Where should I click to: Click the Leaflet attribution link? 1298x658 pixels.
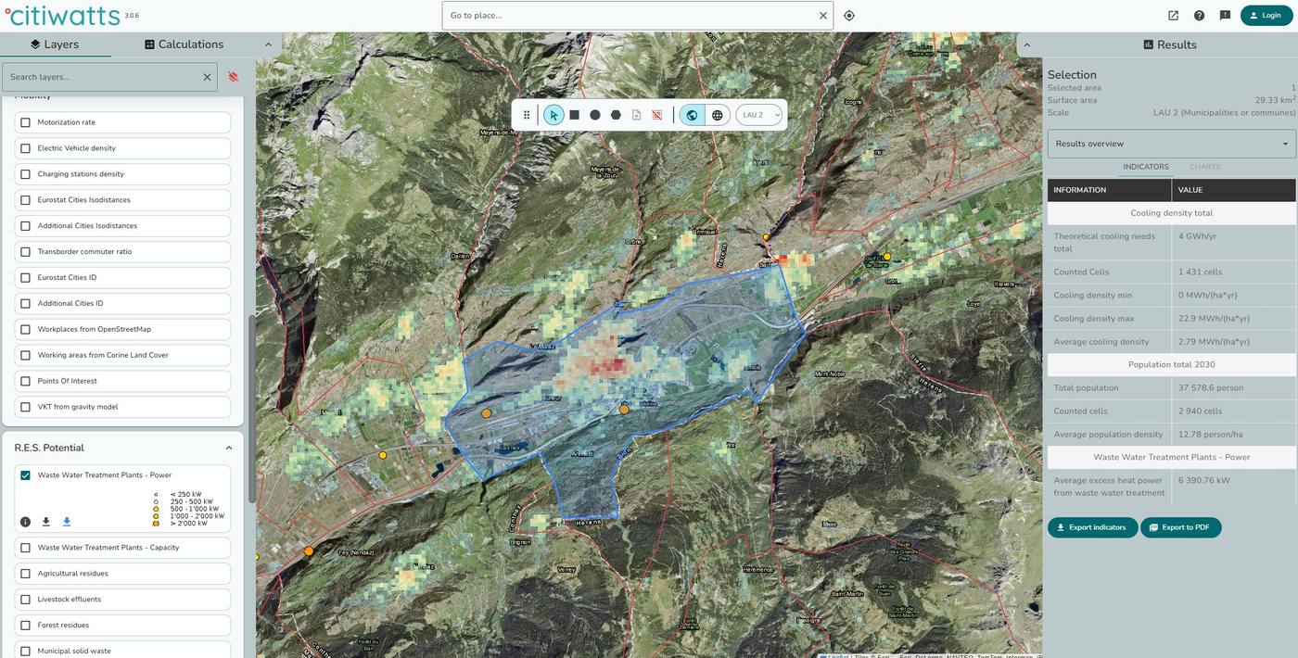836,655
